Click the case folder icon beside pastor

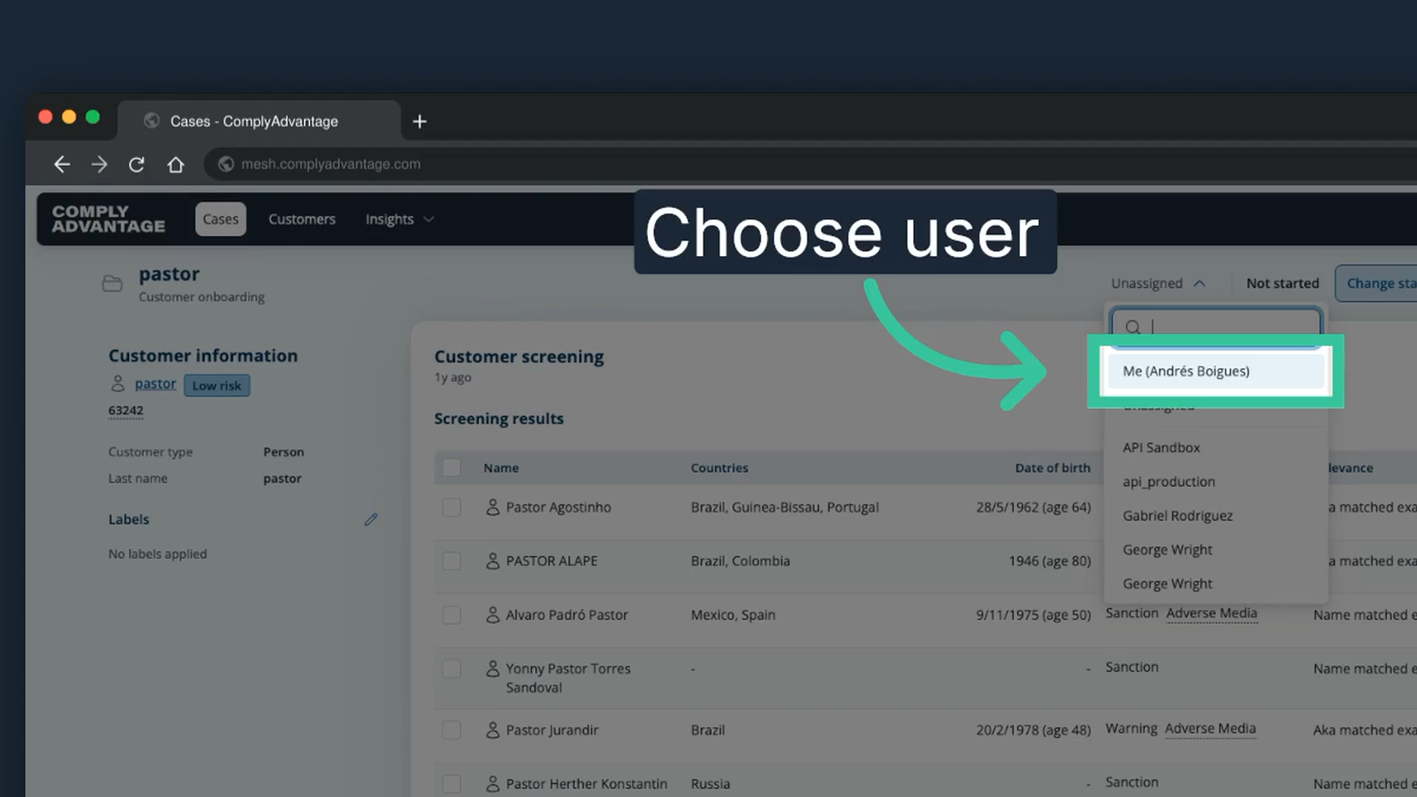point(112,283)
